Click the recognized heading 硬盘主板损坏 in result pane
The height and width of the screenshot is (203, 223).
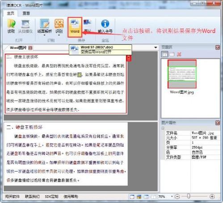coord(29,127)
